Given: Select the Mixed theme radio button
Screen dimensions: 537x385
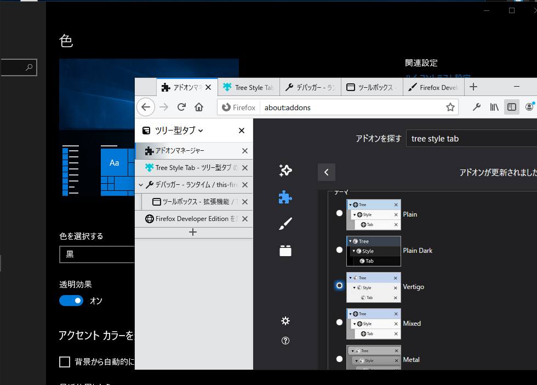Looking at the screenshot, I should (x=339, y=322).
